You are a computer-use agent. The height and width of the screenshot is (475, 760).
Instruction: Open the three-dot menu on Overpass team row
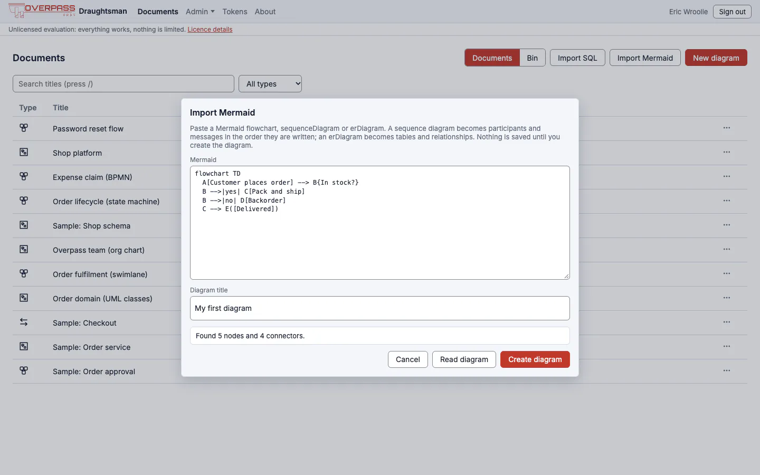tap(727, 249)
